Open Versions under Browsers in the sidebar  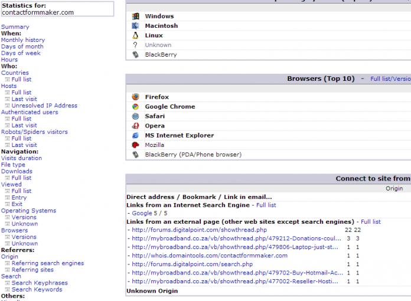tap(24, 237)
